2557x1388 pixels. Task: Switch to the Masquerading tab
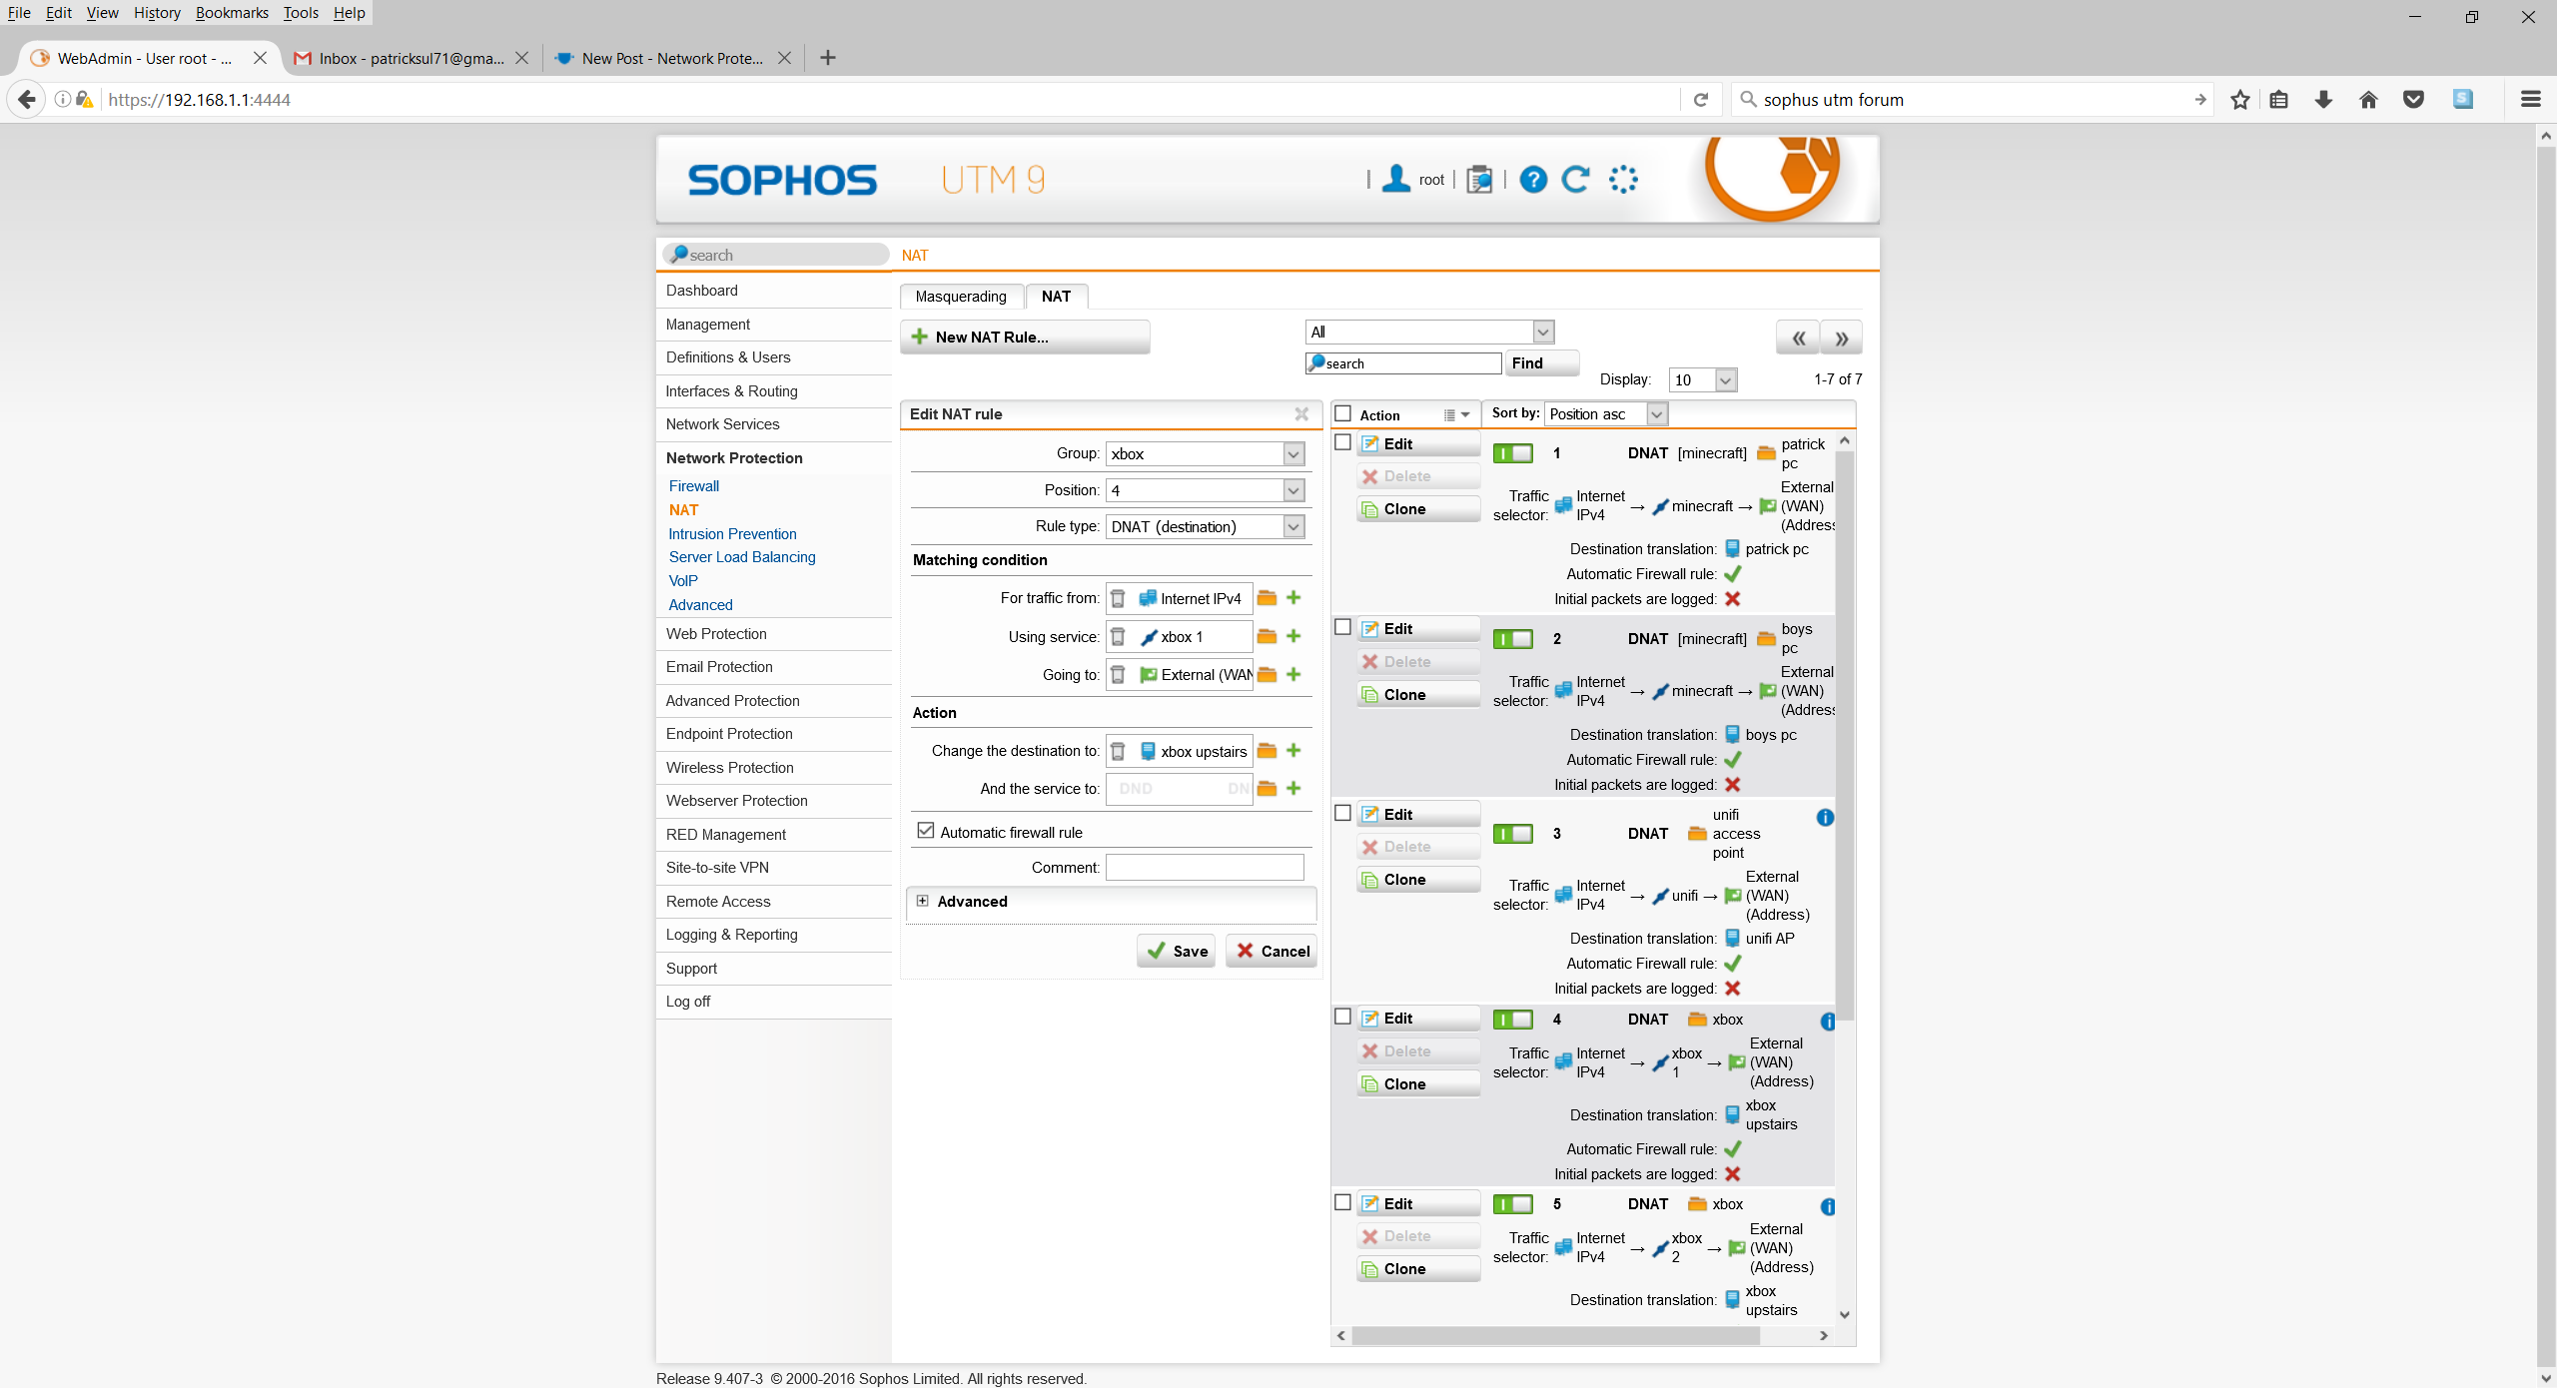tap(961, 297)
